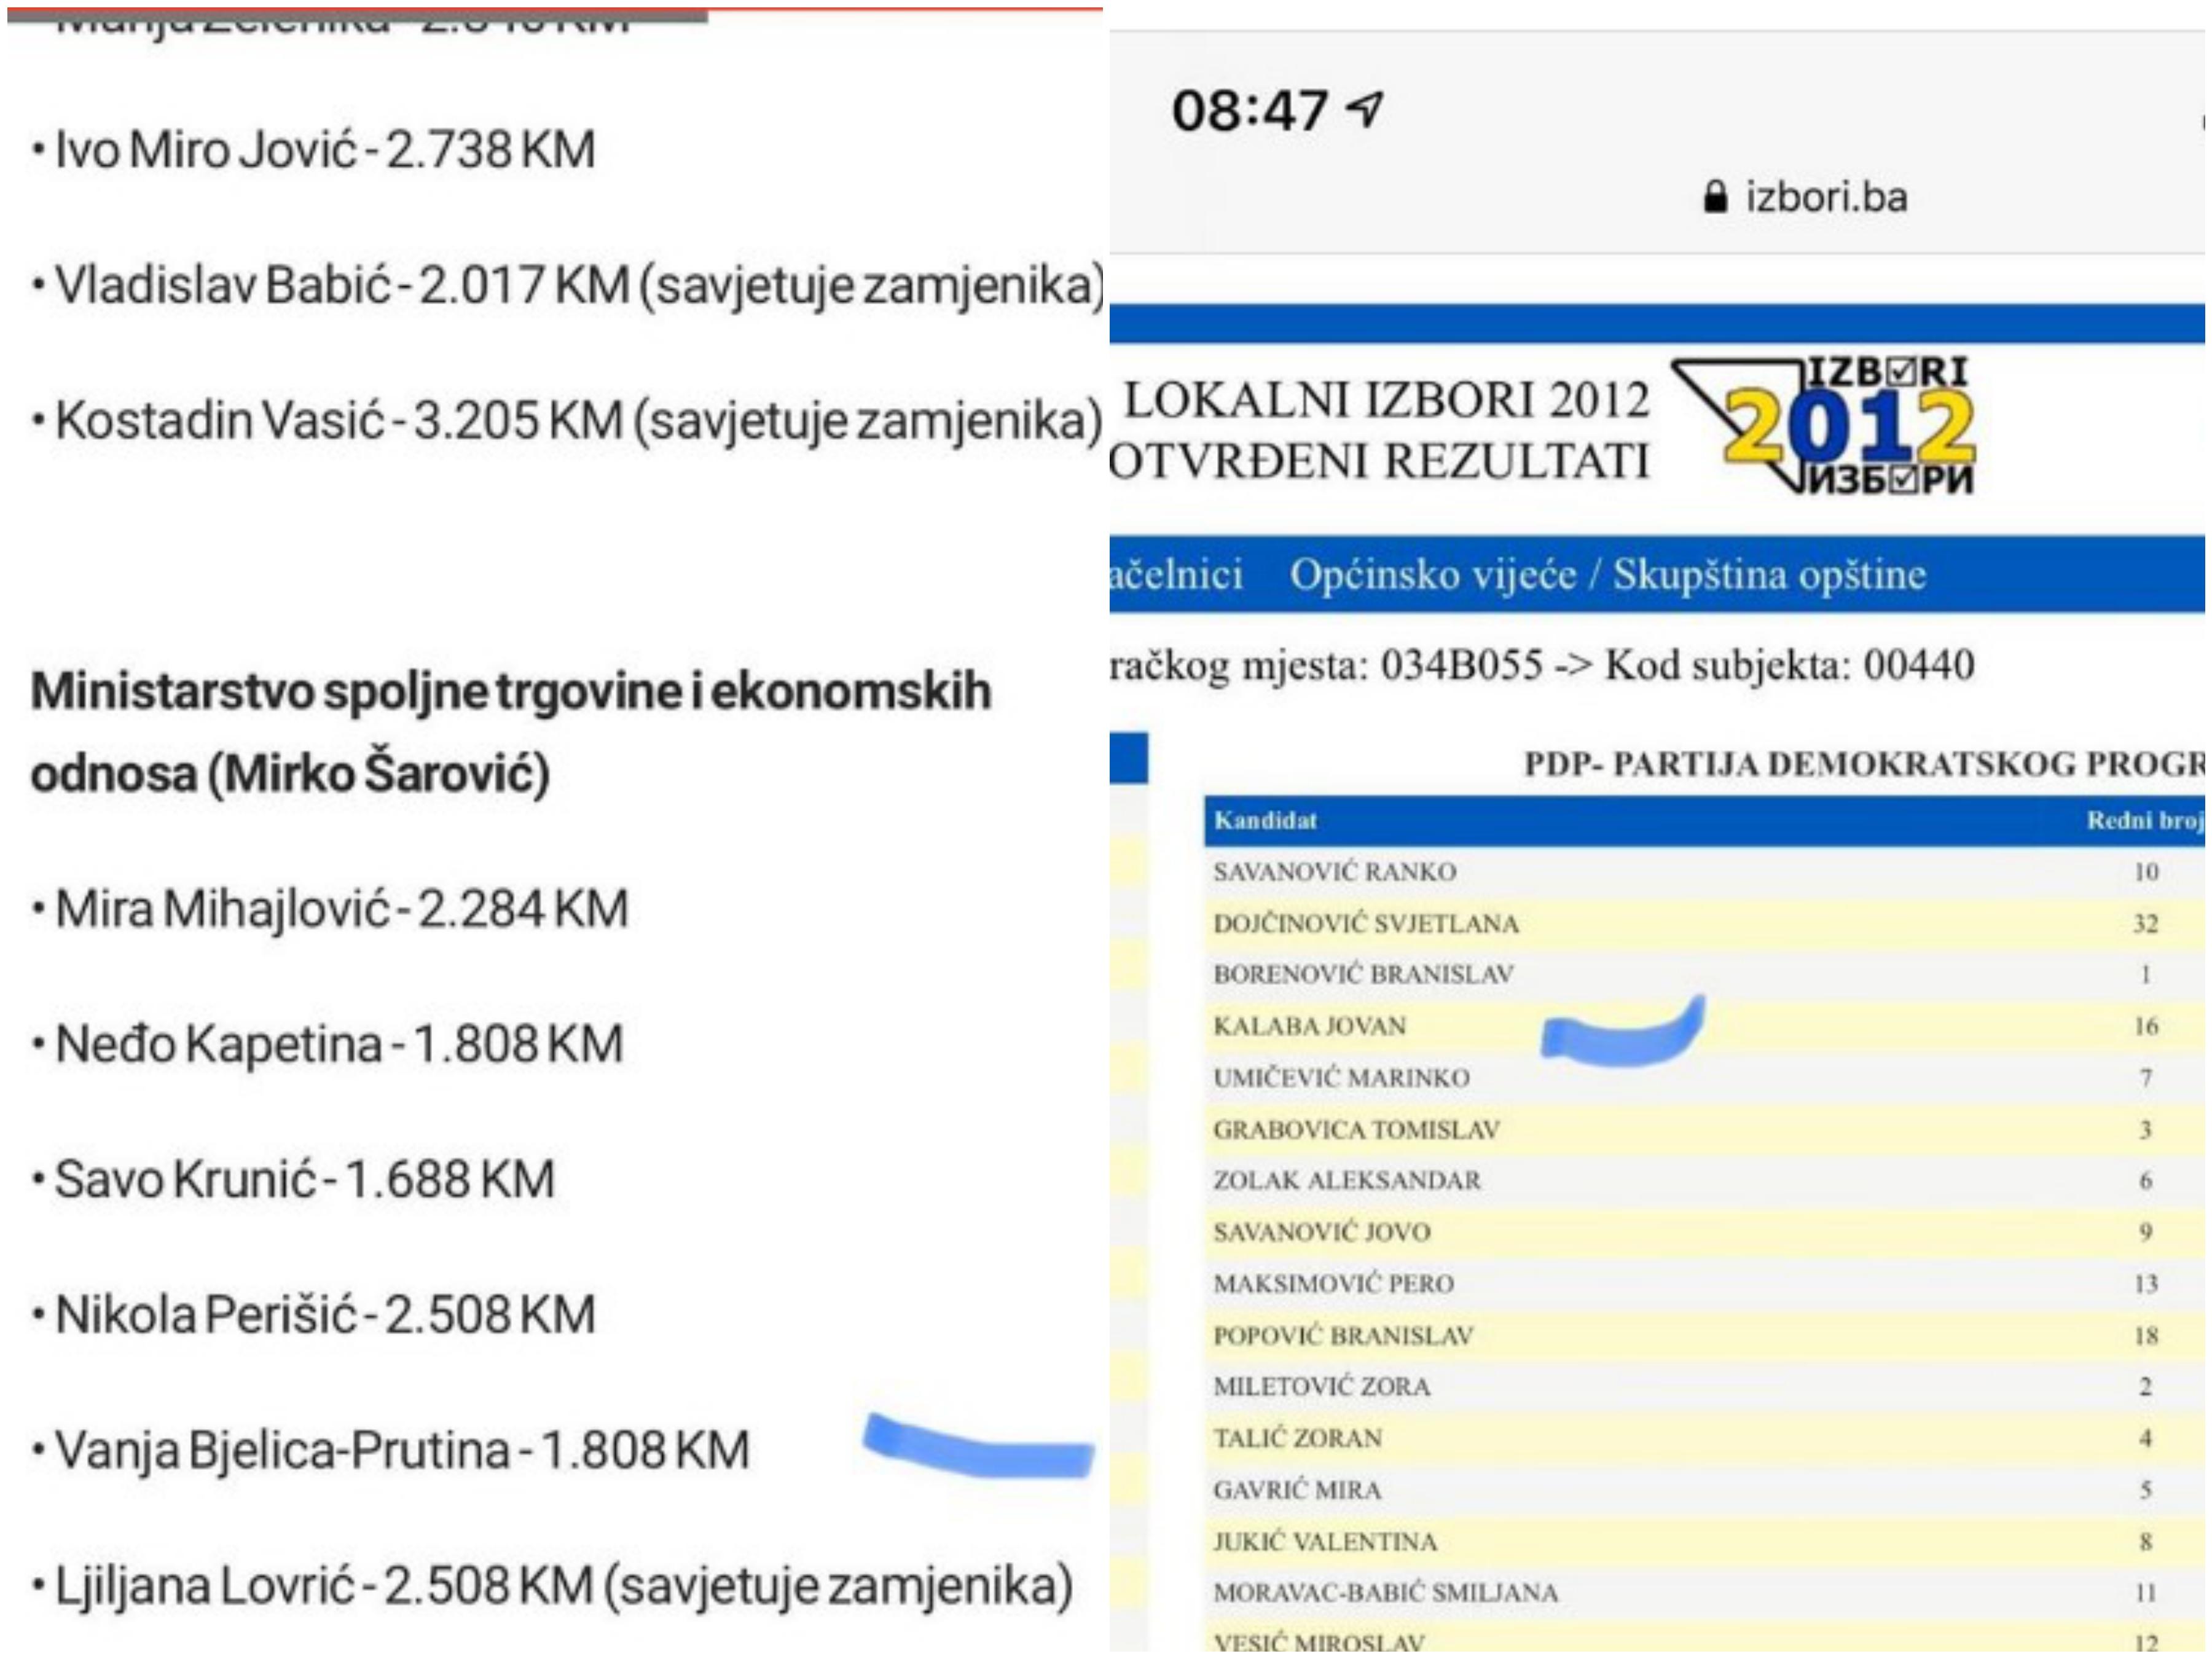Viewport: 2212px width, 1659px height.
Task: Click the Vladislav Babić - 2.017 KM entry
Action: (x=568, y=286)
